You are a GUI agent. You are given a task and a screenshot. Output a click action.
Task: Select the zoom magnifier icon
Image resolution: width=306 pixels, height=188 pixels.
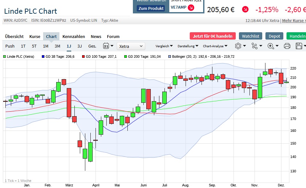(x=271, y=46)
